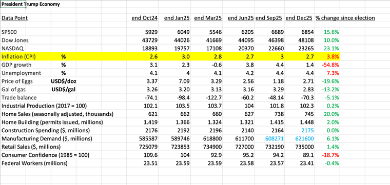Image resolution: width=390 pixels, height=185 pixels.
Task: Click the green 20.0% change cell
Action: pyautogui.click(x=331, y=114)
